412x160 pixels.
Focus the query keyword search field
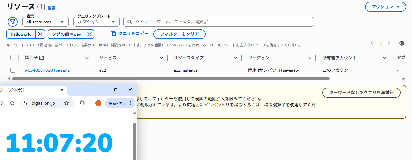point(219,22)
